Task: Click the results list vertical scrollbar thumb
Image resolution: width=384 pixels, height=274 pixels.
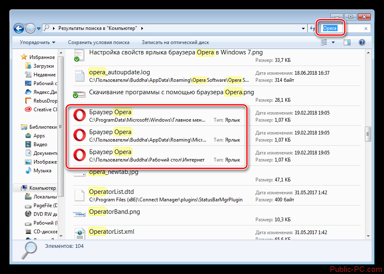Action: click(367, 134)
